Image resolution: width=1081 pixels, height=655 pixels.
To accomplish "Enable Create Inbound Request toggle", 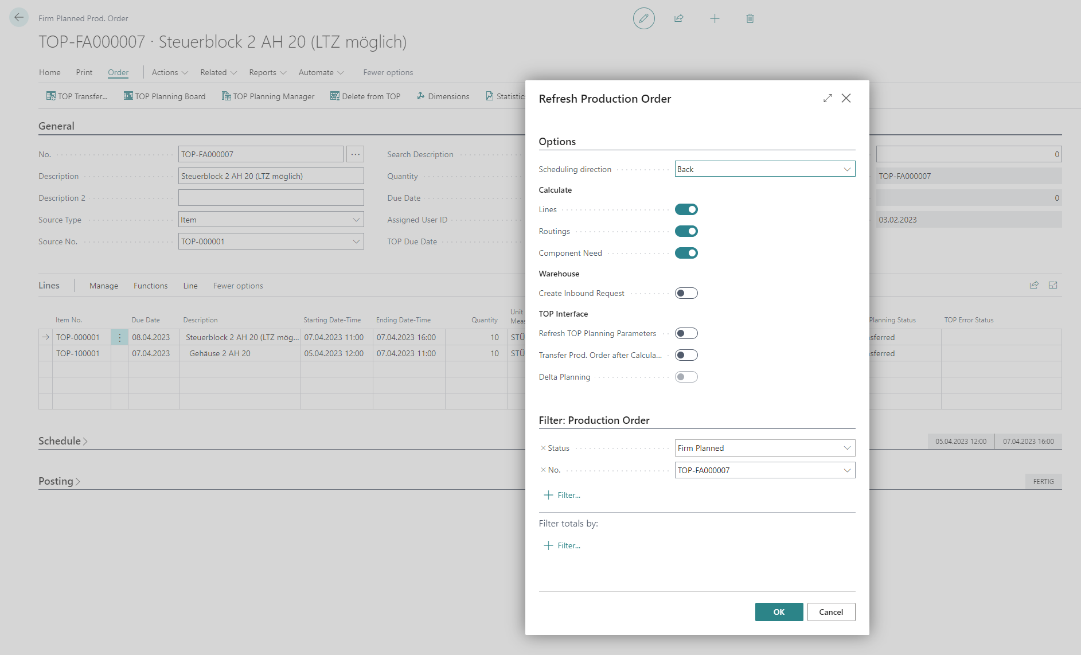I will pyautogui.click(x=686, y=293).
